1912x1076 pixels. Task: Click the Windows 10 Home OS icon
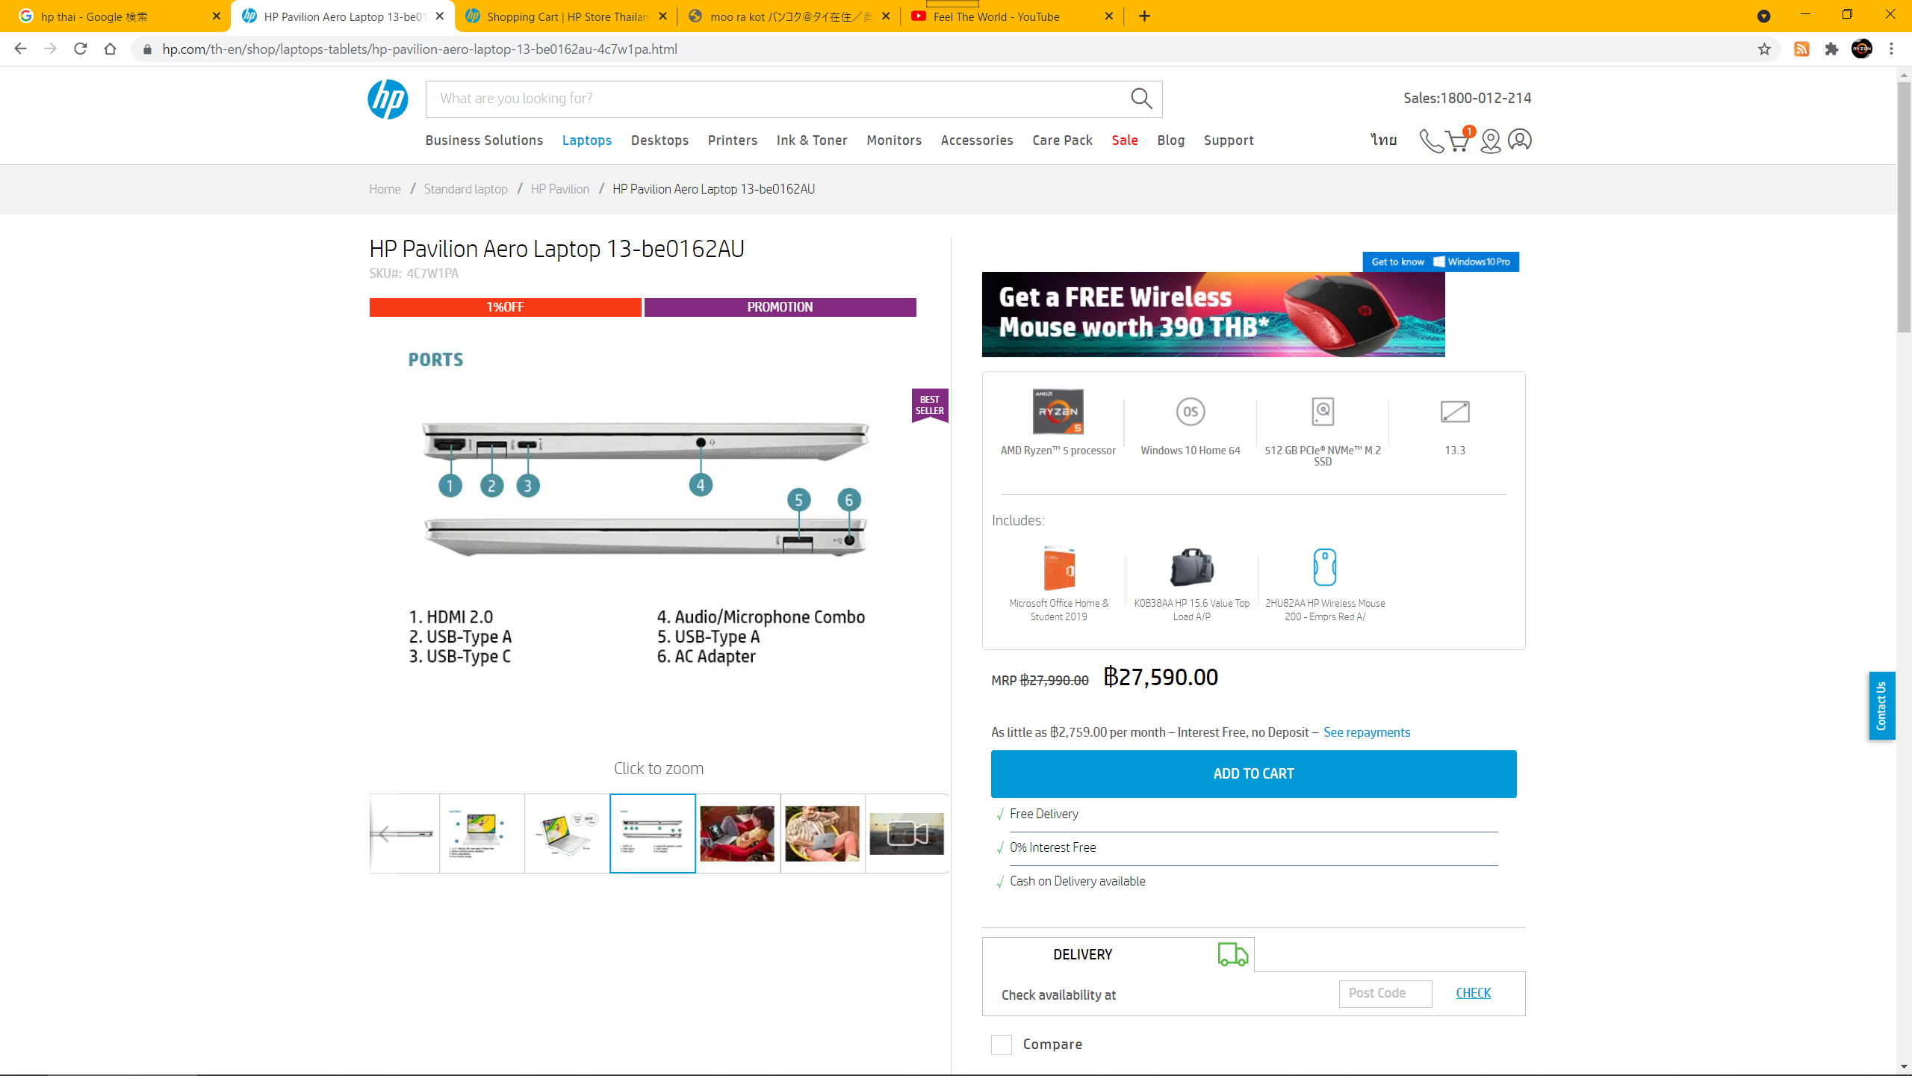pyautogui.click(x=1191, y=412)
